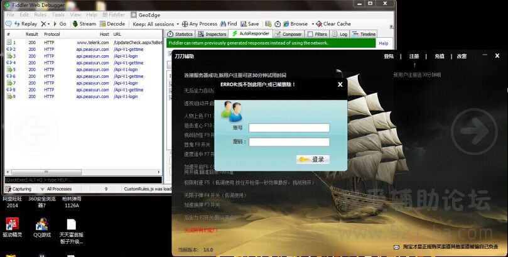Click the horizontal scrollbar right arrow
The image size is (508, 257).
pos(159,172)
